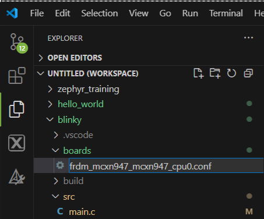Collapse all folders in Explorer

pyautogui.click(x=248, y=73)
